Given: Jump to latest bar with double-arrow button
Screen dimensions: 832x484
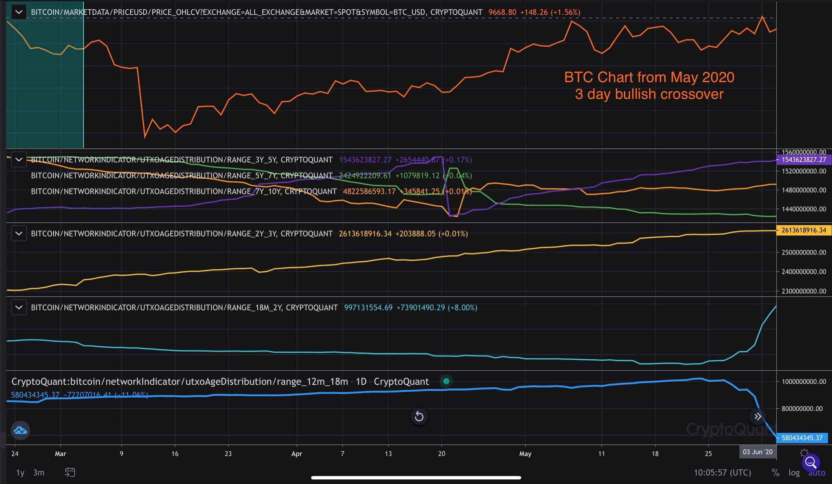Looking at the screenshot, I should click(x=758, y=416).
